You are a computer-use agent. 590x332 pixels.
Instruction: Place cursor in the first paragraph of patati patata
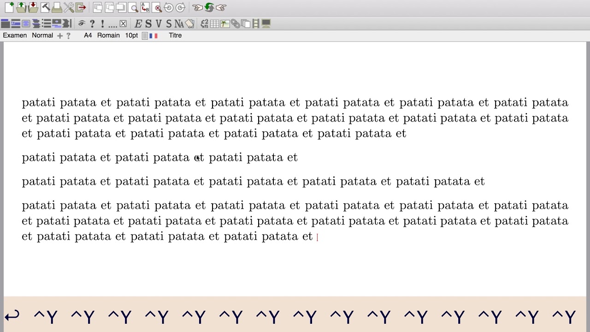click(295, 118)
